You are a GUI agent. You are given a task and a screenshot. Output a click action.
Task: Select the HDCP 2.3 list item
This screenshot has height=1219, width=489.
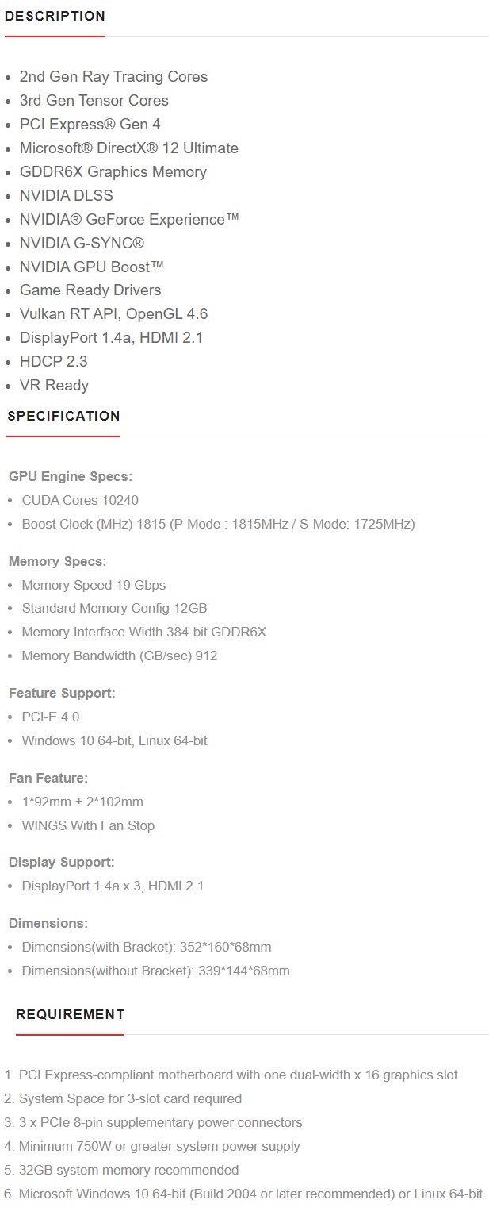click(53, 361)
